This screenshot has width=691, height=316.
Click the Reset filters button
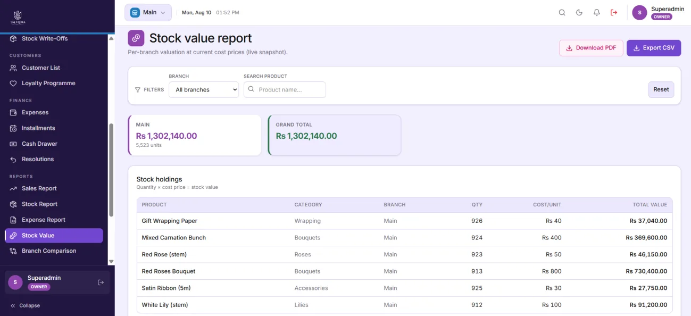(x=661, y=89)
